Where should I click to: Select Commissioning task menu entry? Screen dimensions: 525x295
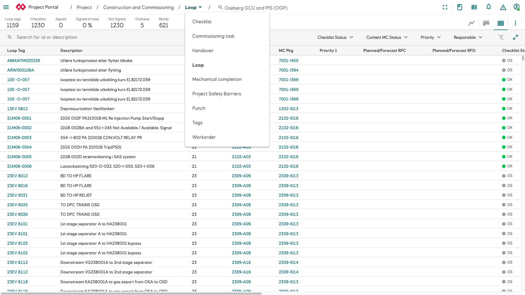227,36
